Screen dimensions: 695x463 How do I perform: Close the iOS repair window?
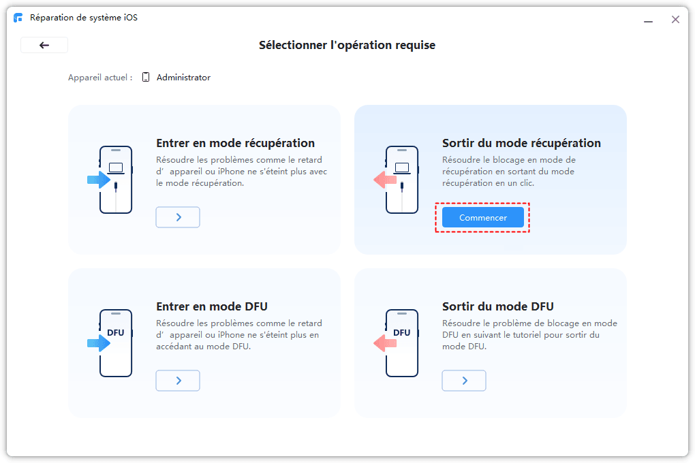(x=675, y=20)
